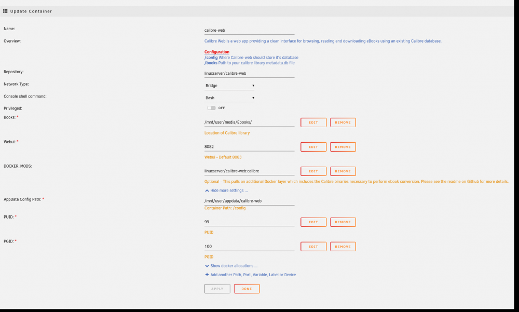Click the grid icon beside Update Container
The height and width of the screenshot is (312, 519).
click(x=5, y=11)
